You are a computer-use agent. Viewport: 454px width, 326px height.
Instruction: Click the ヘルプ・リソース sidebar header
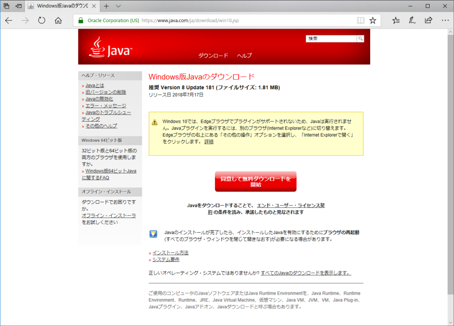coord(110,76)
